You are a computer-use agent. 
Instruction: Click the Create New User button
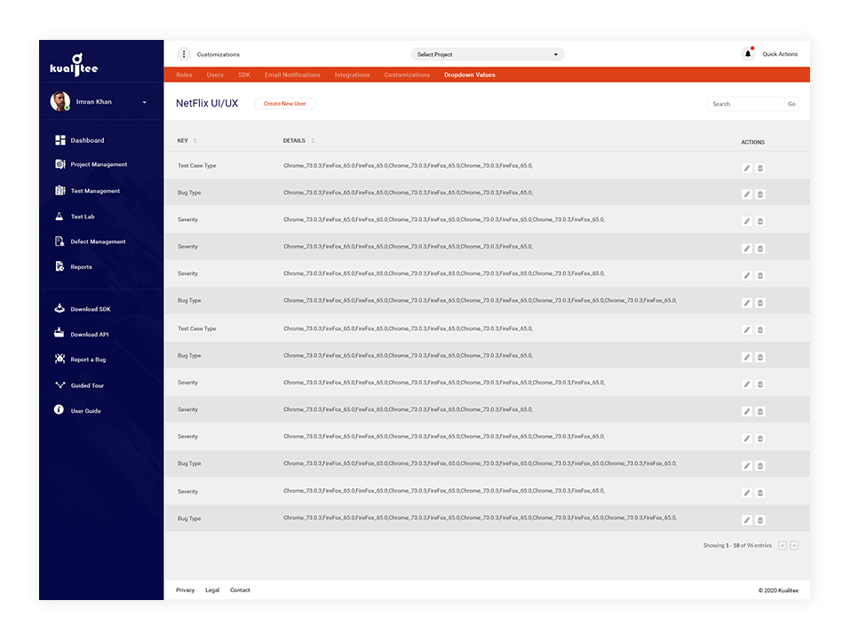pyautogui.click(x=284, y=103)
